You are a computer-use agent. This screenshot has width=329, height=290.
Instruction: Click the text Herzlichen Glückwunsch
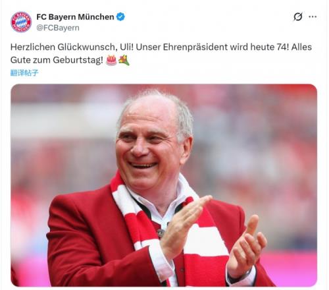point(63,47)
